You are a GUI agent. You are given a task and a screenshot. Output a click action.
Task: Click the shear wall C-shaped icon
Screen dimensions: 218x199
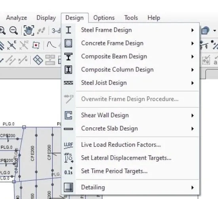69,115
